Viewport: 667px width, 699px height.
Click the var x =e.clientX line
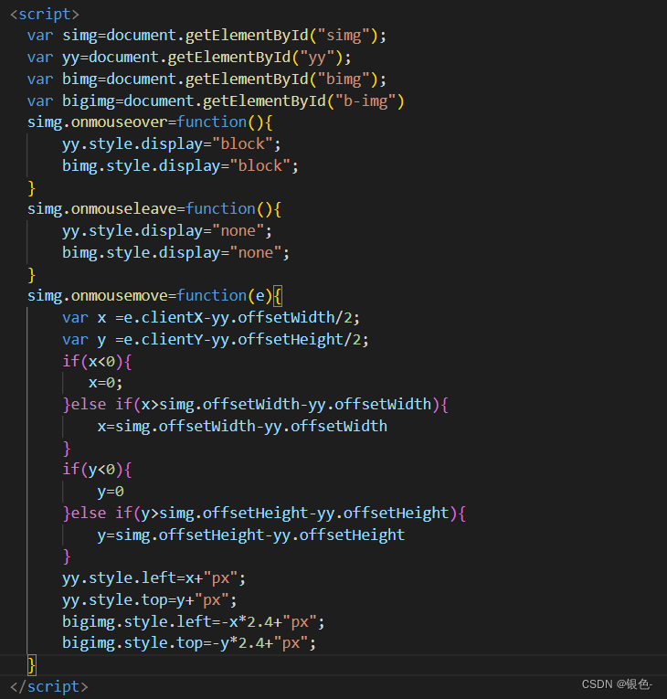[211, 318]
